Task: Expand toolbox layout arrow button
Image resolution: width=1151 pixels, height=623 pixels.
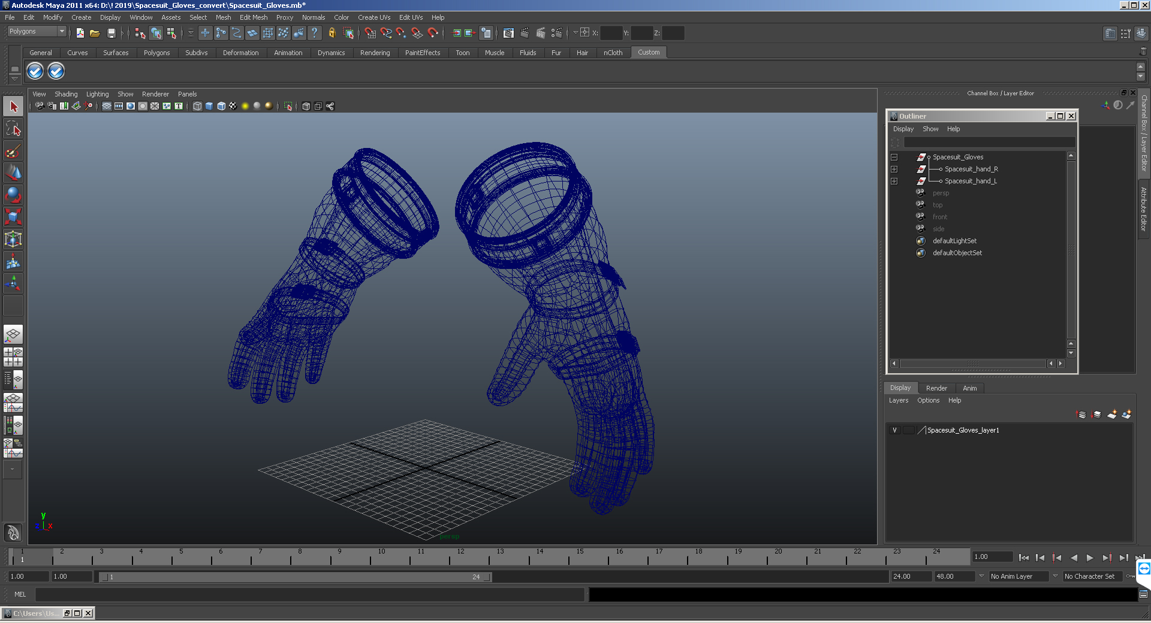Action: tap(13, 469)
